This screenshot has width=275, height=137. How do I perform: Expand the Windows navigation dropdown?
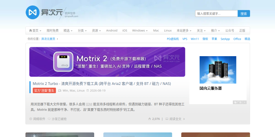[147, 31]
